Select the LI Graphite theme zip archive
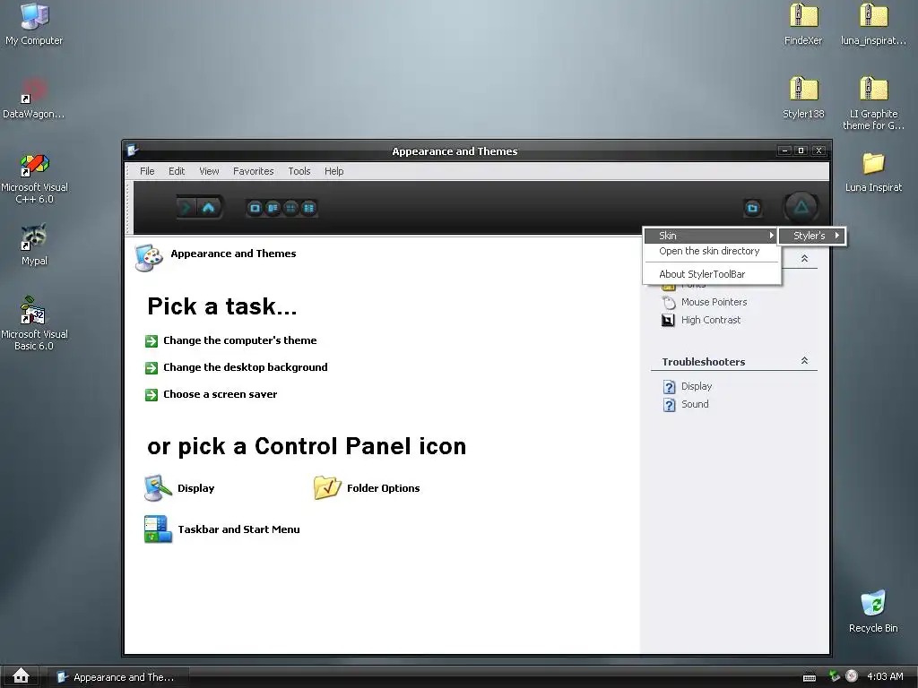 [873, 89]
